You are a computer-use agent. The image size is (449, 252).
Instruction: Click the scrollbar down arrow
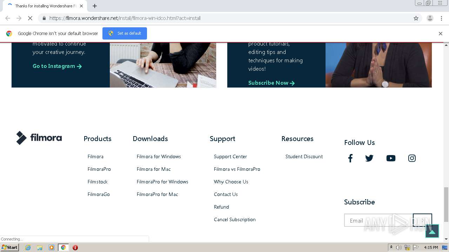click(446, 239)
